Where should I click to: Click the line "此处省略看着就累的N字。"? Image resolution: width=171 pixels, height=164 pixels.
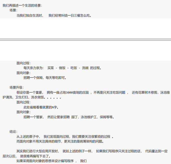pos(41,107)
